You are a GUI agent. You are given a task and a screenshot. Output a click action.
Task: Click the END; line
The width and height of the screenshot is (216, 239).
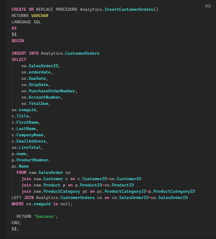[x=16, y=223]
